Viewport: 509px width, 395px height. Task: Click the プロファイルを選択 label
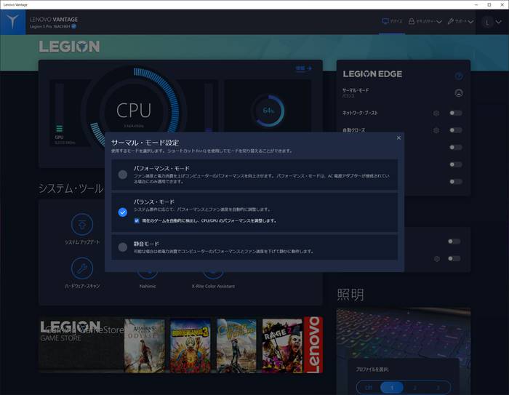click(x=372, y=370)
